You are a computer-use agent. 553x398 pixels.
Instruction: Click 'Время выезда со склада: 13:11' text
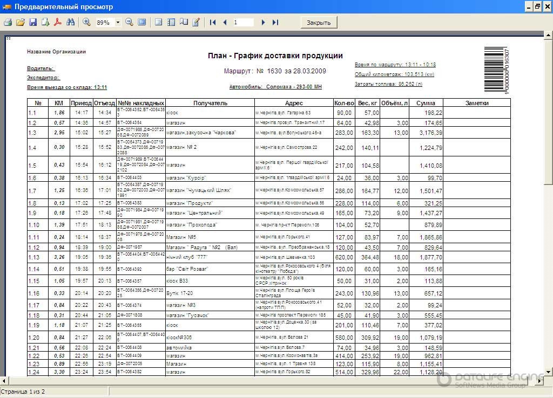67,87
